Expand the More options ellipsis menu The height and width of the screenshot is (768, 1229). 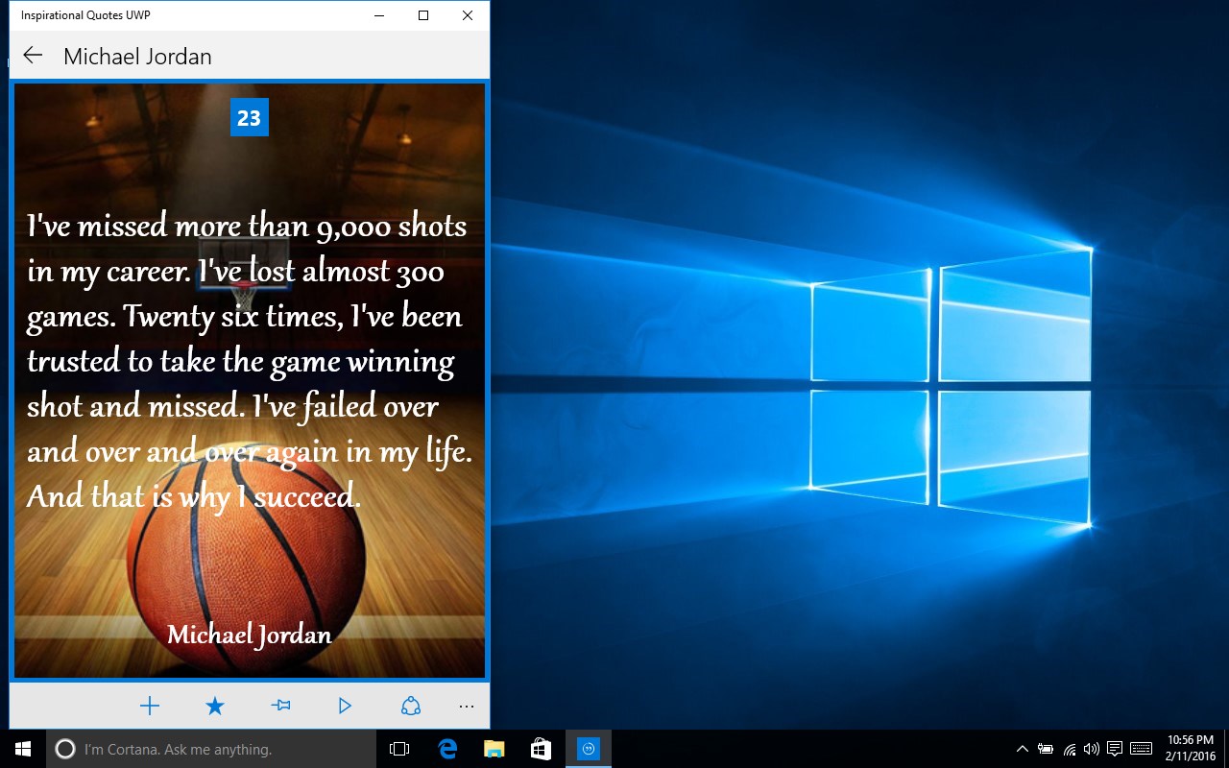coord(467,705)
